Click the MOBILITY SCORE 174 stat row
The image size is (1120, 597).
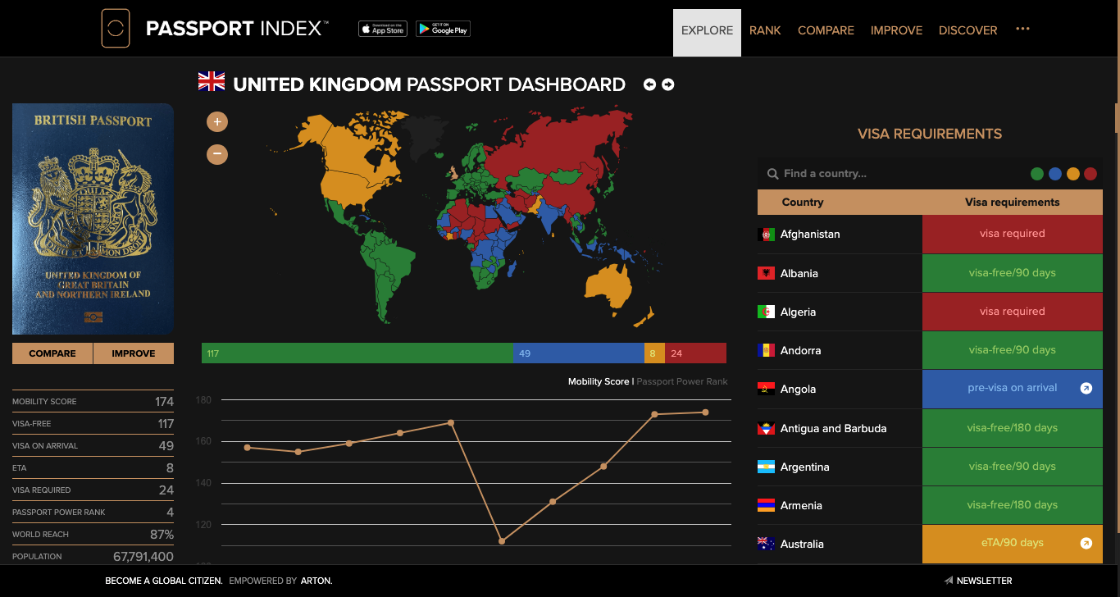[x=93, y=401]
